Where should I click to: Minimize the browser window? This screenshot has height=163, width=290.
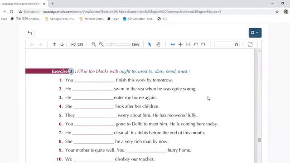[x=272, y=3]
